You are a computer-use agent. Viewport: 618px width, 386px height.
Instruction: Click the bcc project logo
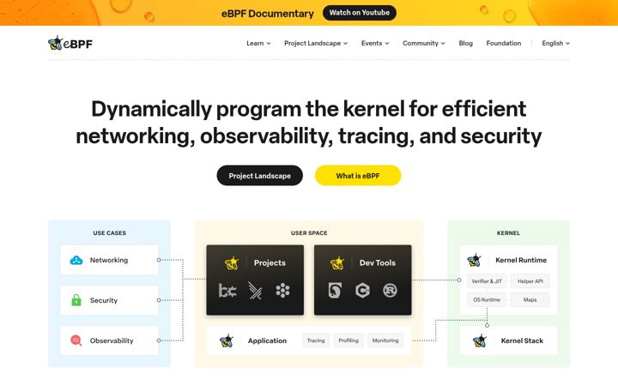pyautogui.click(x=227, y=291)
